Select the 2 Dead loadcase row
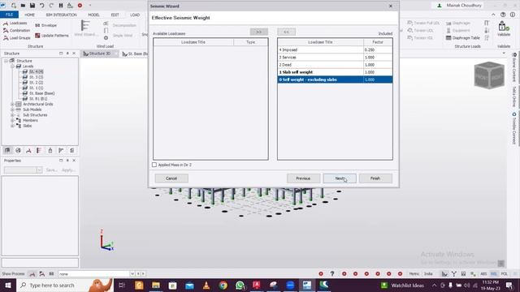 click(x=335, y=65)
